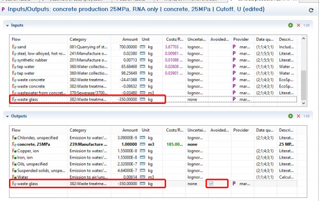The height and width of the screenshot is (201, 319).
Task: Remove selected input with red X
Action: [298, 25]
